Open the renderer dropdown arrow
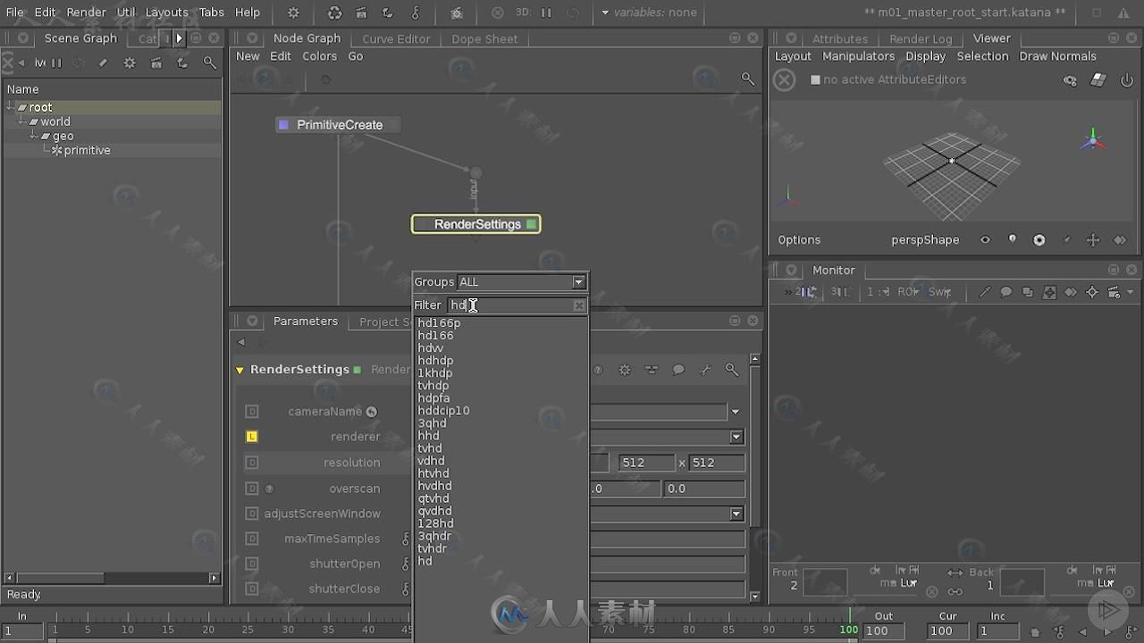This screenshot has width=1144, height=643. (x=736, y=437)
